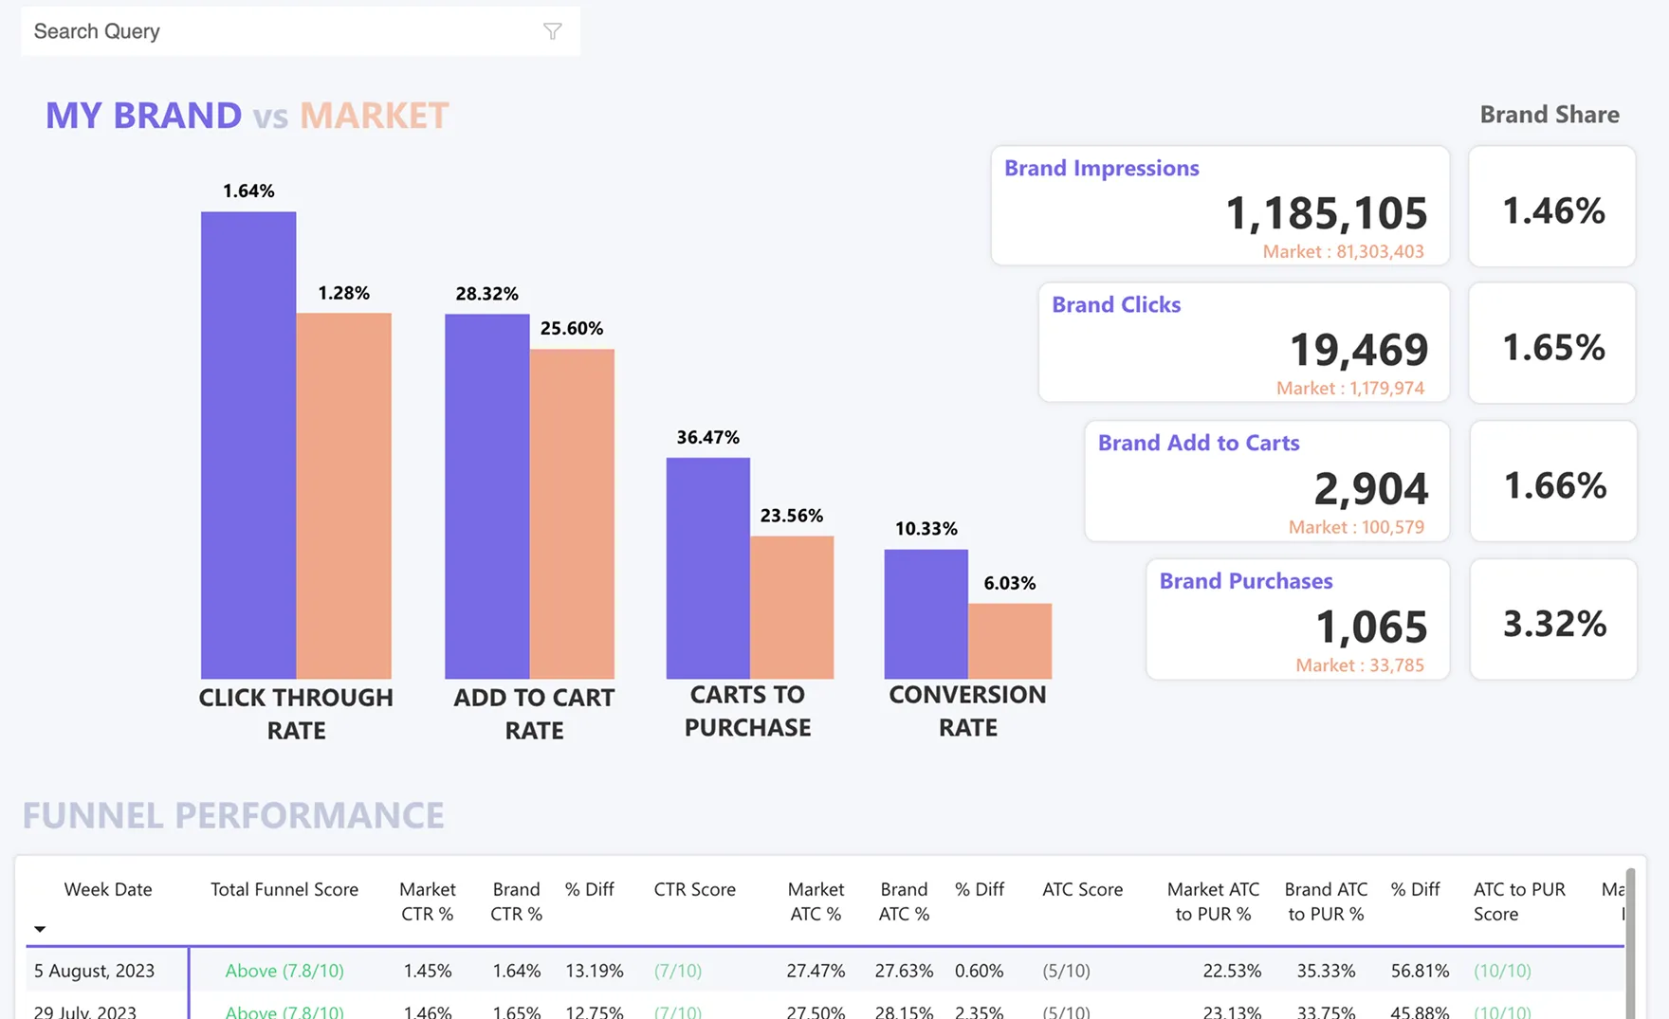Click the Market : 100,579 value
This screenshot has width=1669, height=1019.
(x=1356, y=527)
